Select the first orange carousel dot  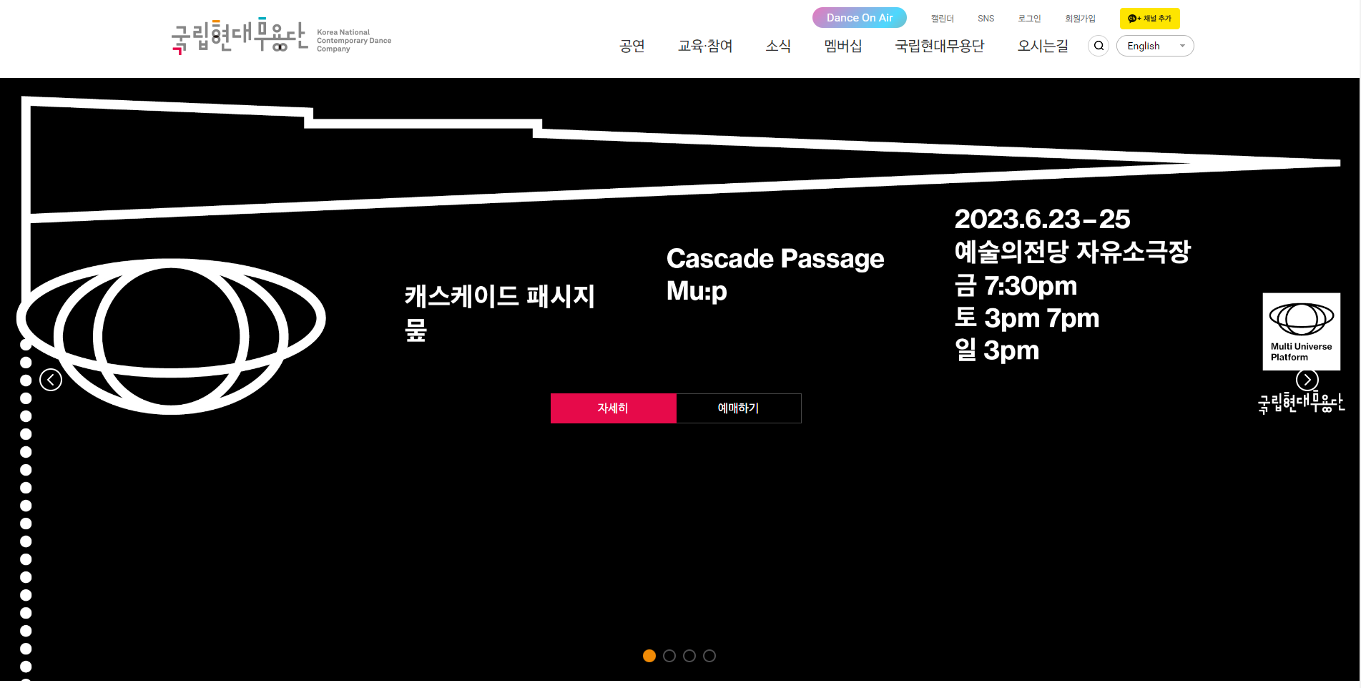click(649, 656)
